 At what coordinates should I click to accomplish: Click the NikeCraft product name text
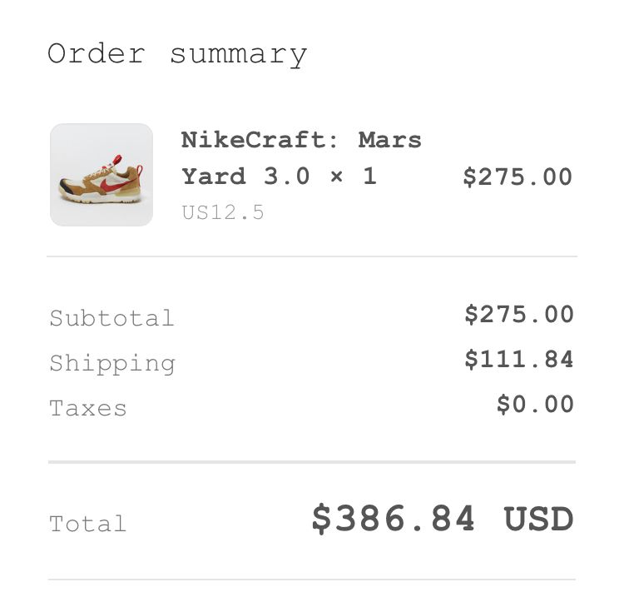coord(301,158)
